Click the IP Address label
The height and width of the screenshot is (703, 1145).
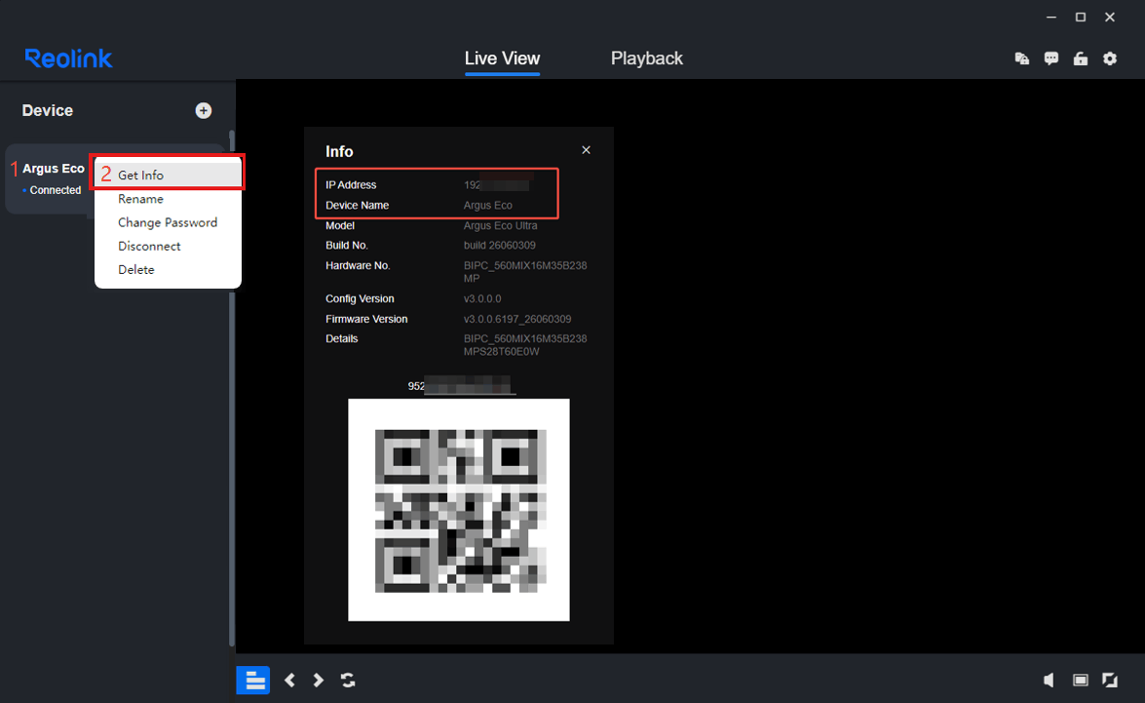(351, 185)
